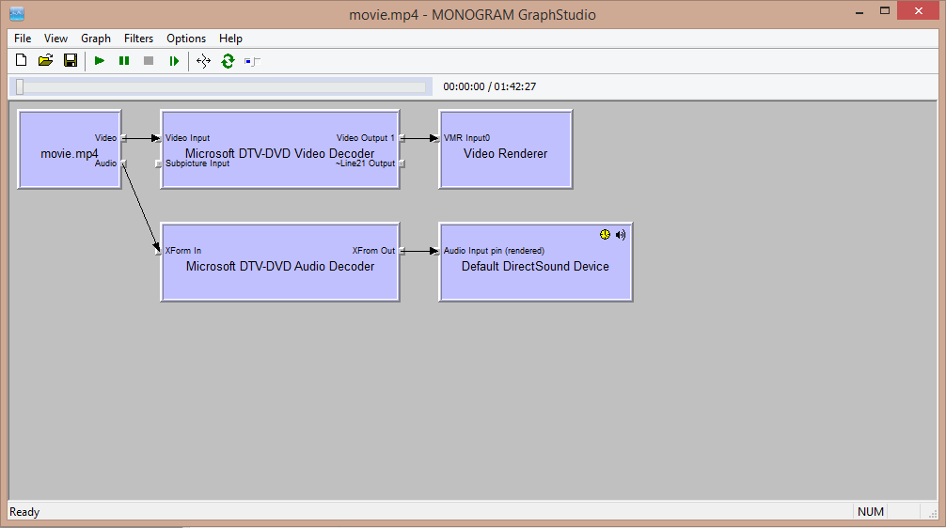Refresh the graph with the green arrows icon
Screen dimensions: 946x528
click(x=228, y=61)
